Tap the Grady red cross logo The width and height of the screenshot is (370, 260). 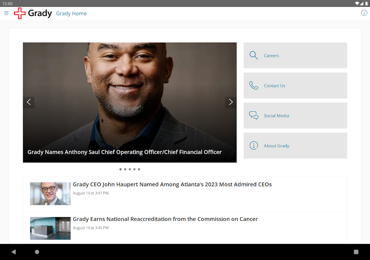pyautogui.click(x=20, y=13)
